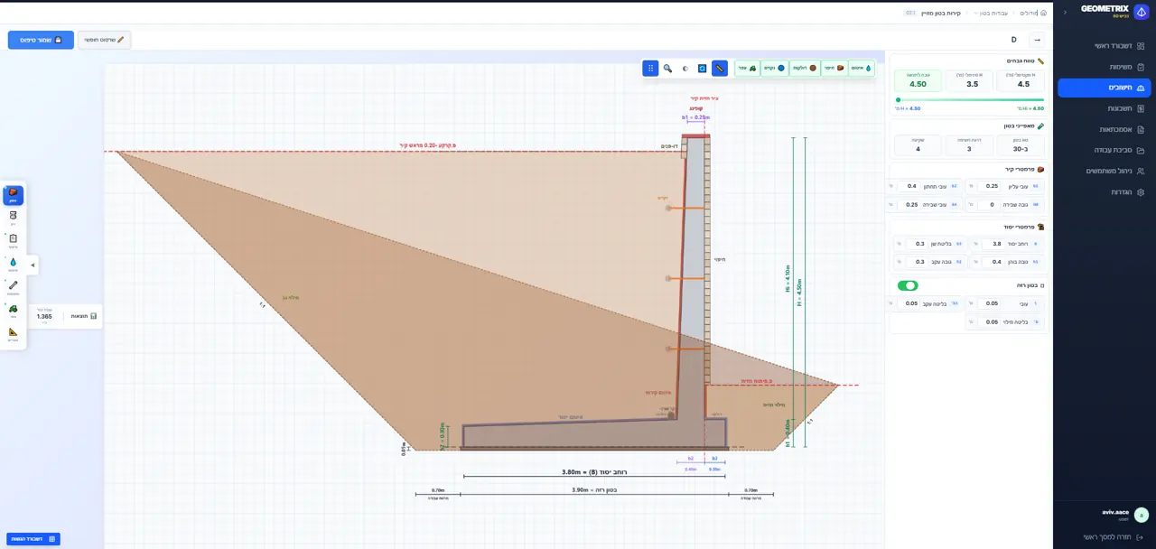This screenshot has width=1156, height=549.
Task: Open the תוצאות results card
Action: pos(64,316)
